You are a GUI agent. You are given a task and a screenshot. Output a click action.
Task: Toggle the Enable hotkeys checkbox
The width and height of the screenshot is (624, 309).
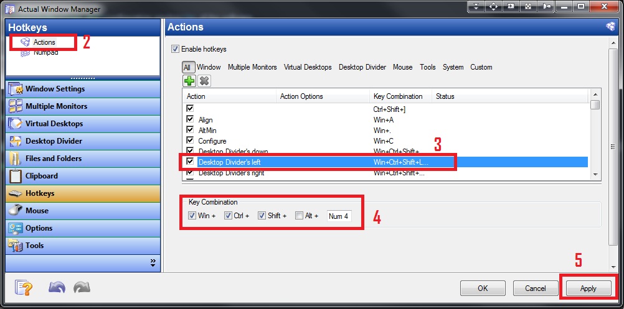pyautogui.click(x=175, y=49)
